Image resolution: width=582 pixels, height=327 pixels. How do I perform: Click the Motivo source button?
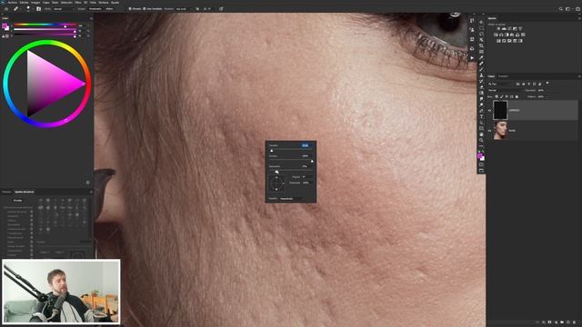pos(109,8)
